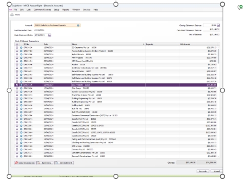Open detail arrow for Cladding and Roofing Contractors row
Image resolution: width=246 pixels, height=184 pixels.
(21, 143)
